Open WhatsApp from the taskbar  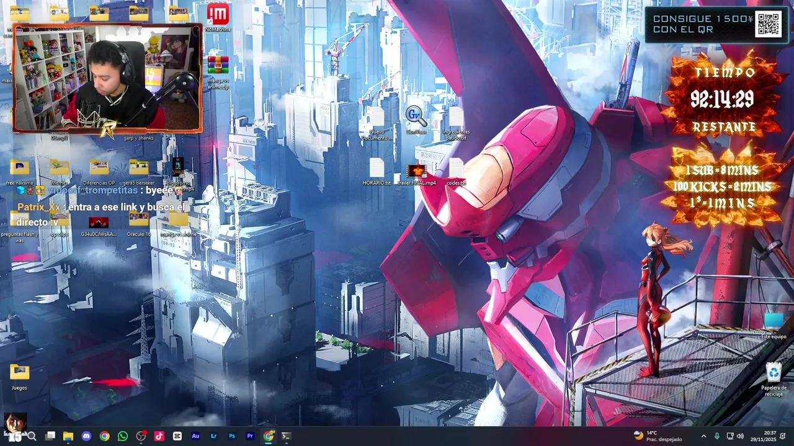pos(123,436)
